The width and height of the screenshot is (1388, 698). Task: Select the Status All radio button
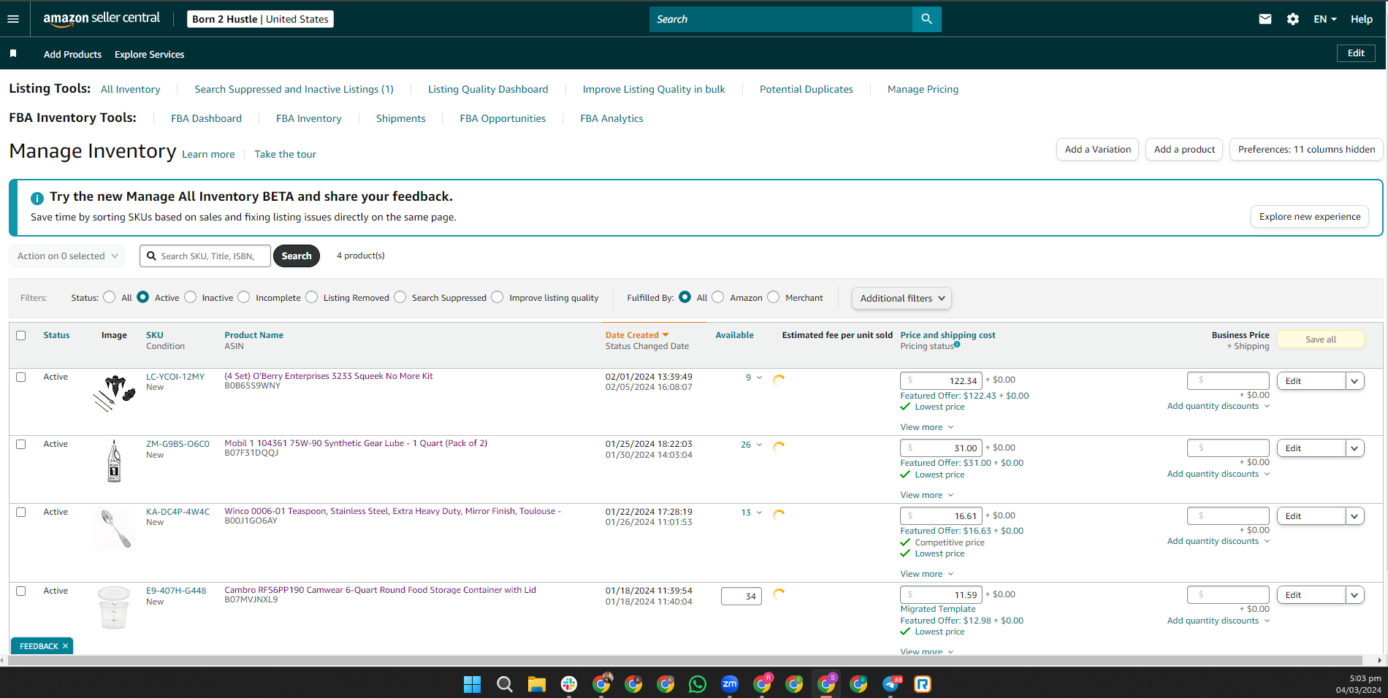110,297
